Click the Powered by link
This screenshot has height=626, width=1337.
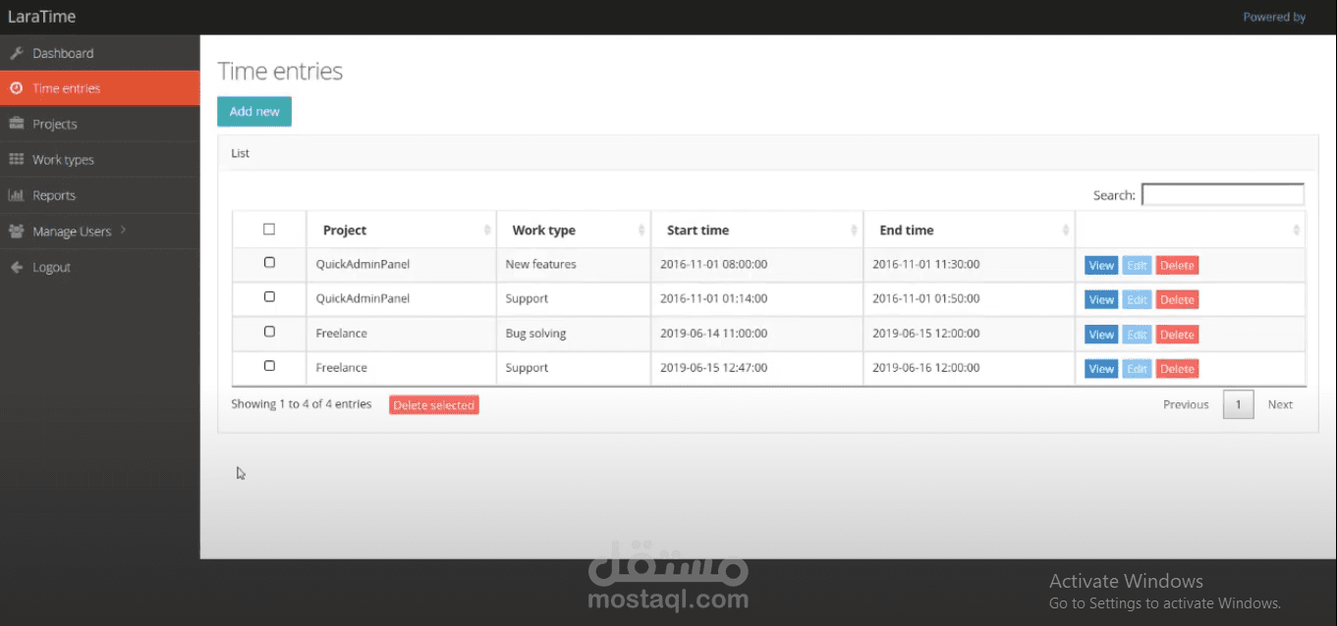1274,17
